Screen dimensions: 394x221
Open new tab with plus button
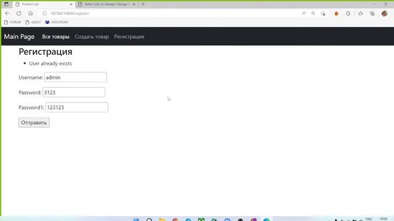[143, 4]
